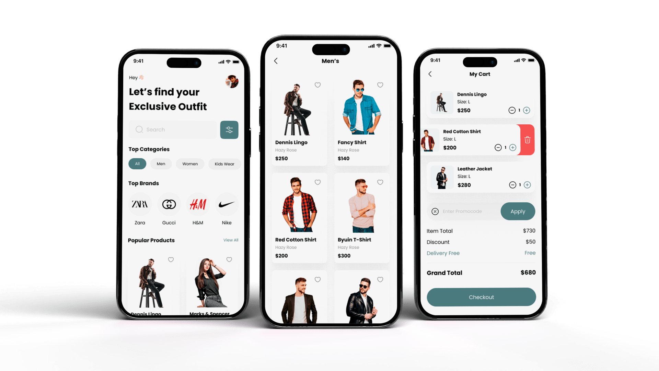659x371 pixels.
Task: Toggle Men category filter pill
Action: [x=161, y=164]
